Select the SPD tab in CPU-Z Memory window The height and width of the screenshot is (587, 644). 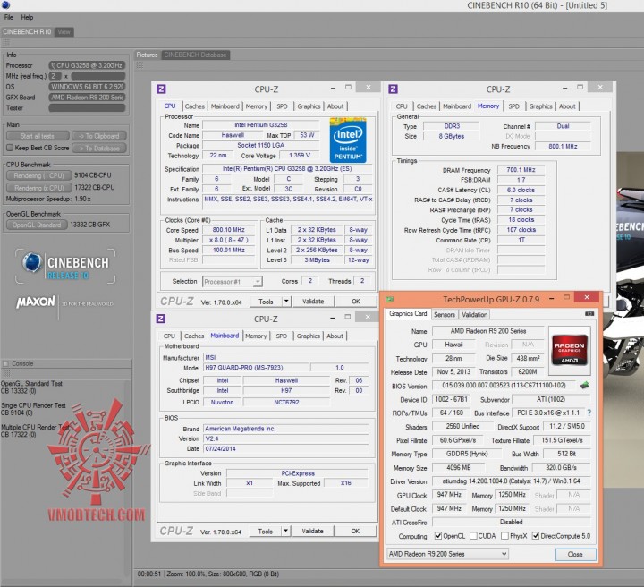(x=513, y=106)
